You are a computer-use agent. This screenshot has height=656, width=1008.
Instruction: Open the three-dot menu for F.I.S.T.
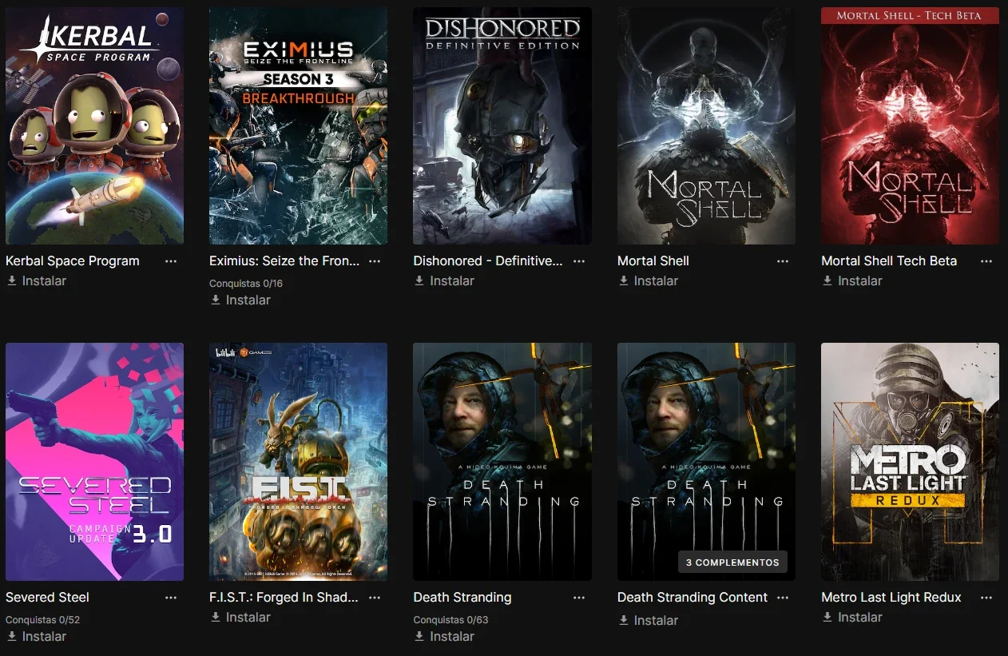coord(375,598)
